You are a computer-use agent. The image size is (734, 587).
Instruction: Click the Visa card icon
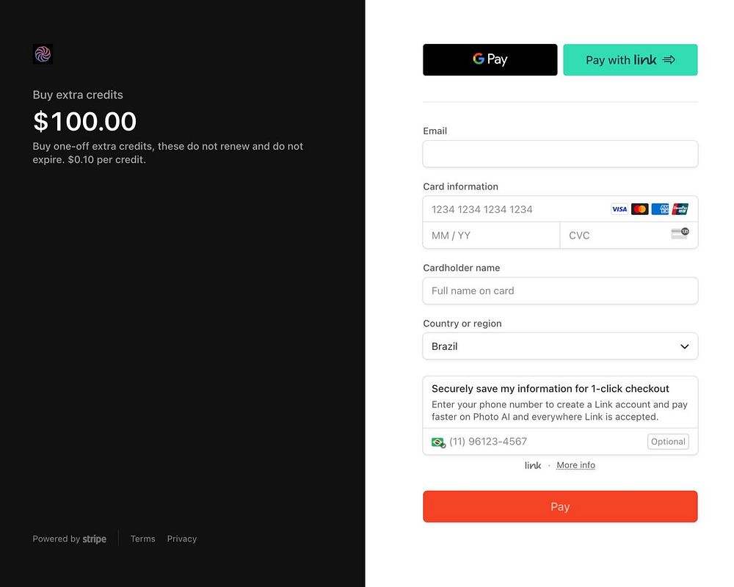click(619, 209)
